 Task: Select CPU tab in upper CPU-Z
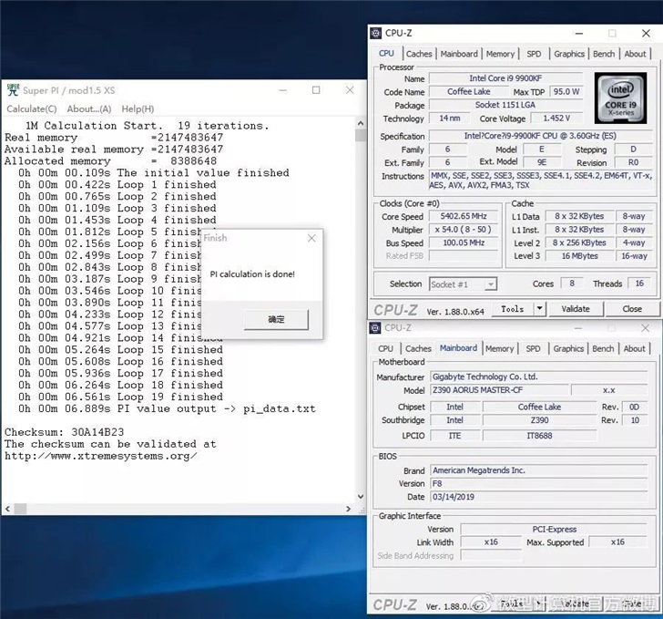click(386, 54)
